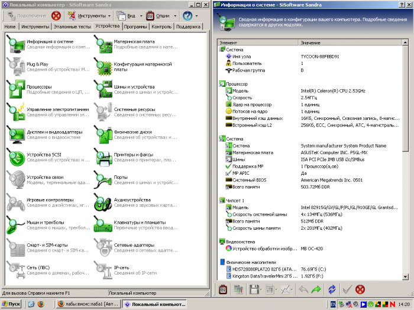Click the red cancel icon in info window

coord(360,289)
